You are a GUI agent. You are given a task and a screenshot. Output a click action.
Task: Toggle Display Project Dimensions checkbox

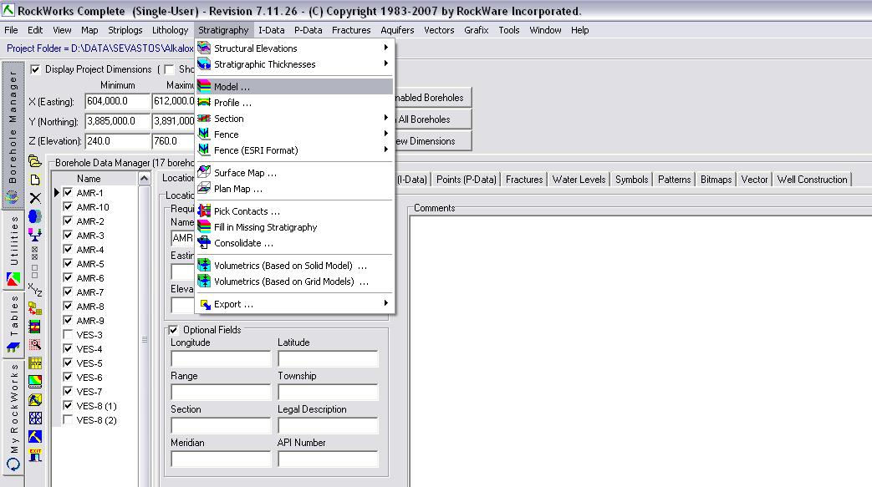[x=36, y=69]
